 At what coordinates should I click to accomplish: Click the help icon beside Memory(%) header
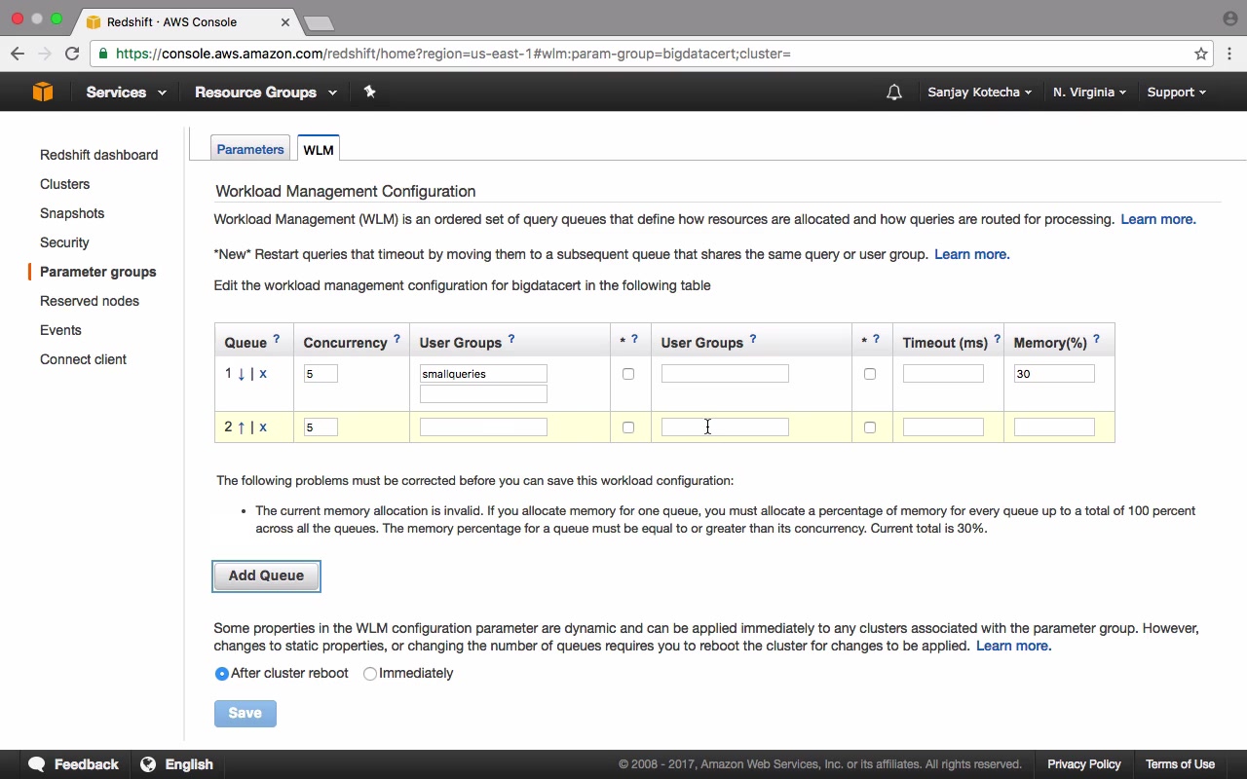pos(1096,339)
